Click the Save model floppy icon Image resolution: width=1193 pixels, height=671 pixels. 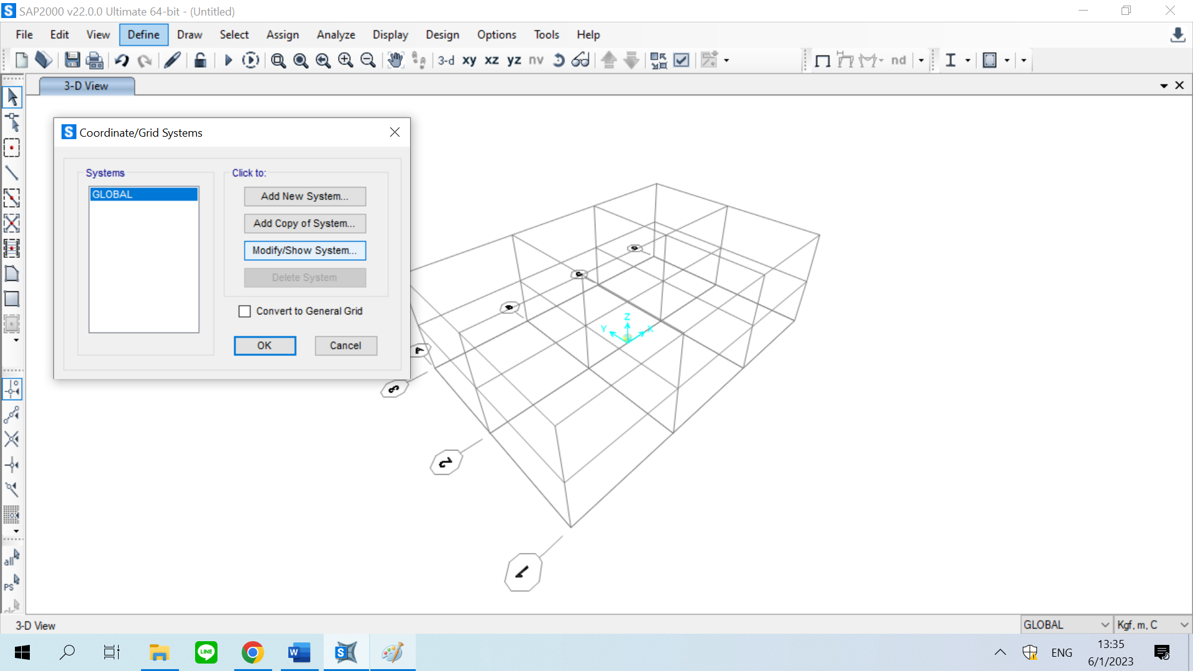coord(72,60)
